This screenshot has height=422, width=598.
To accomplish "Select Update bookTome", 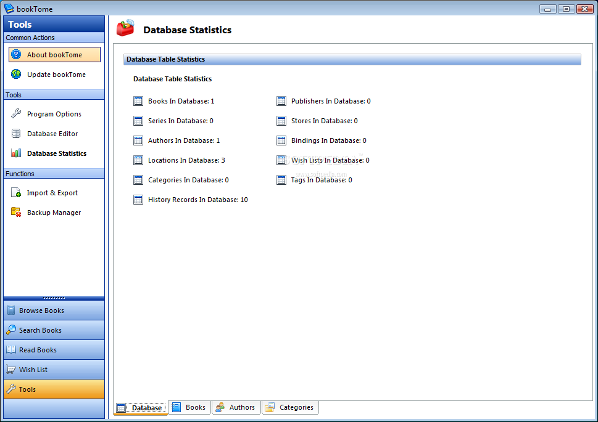I will coord(54,75).
